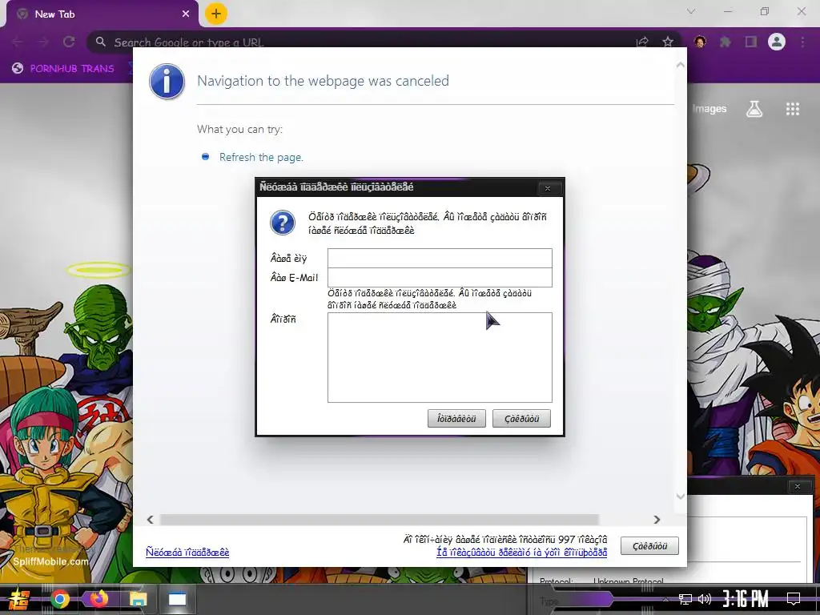Click the blue question mark icon in dialog
The image size is (820, 615).
pos(283,223)
